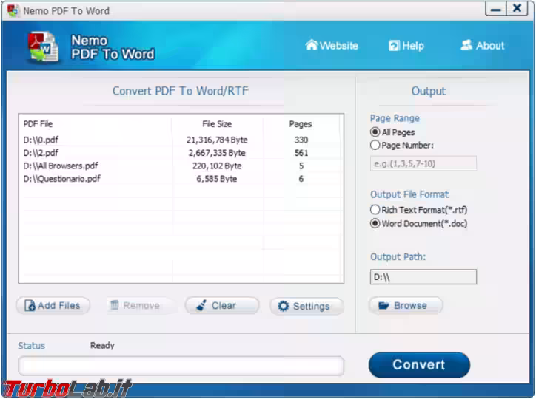The height and width of the screenshot is (399, 536).
Task: Click the About person icon
Action: (466, 45)
